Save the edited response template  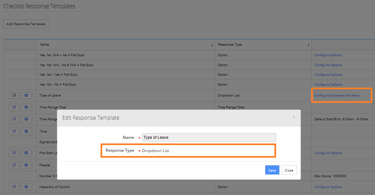pyautogui.click(x=272, y=170)
